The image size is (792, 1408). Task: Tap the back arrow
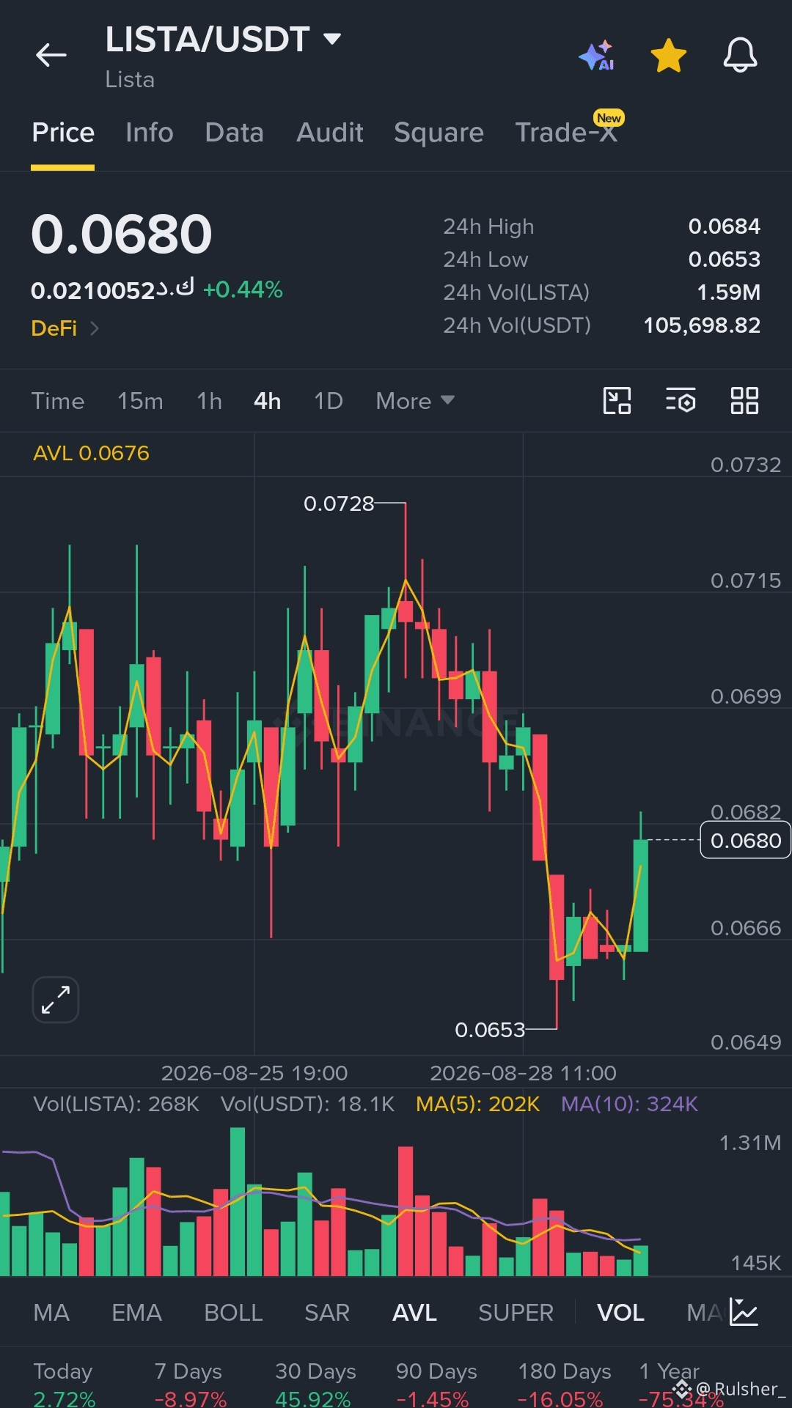click(x=51, y=55)
